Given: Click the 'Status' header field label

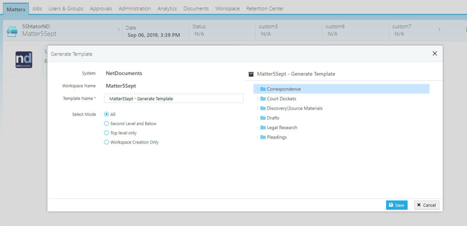Looking at the screenshot, I should (x=199, y=27).
